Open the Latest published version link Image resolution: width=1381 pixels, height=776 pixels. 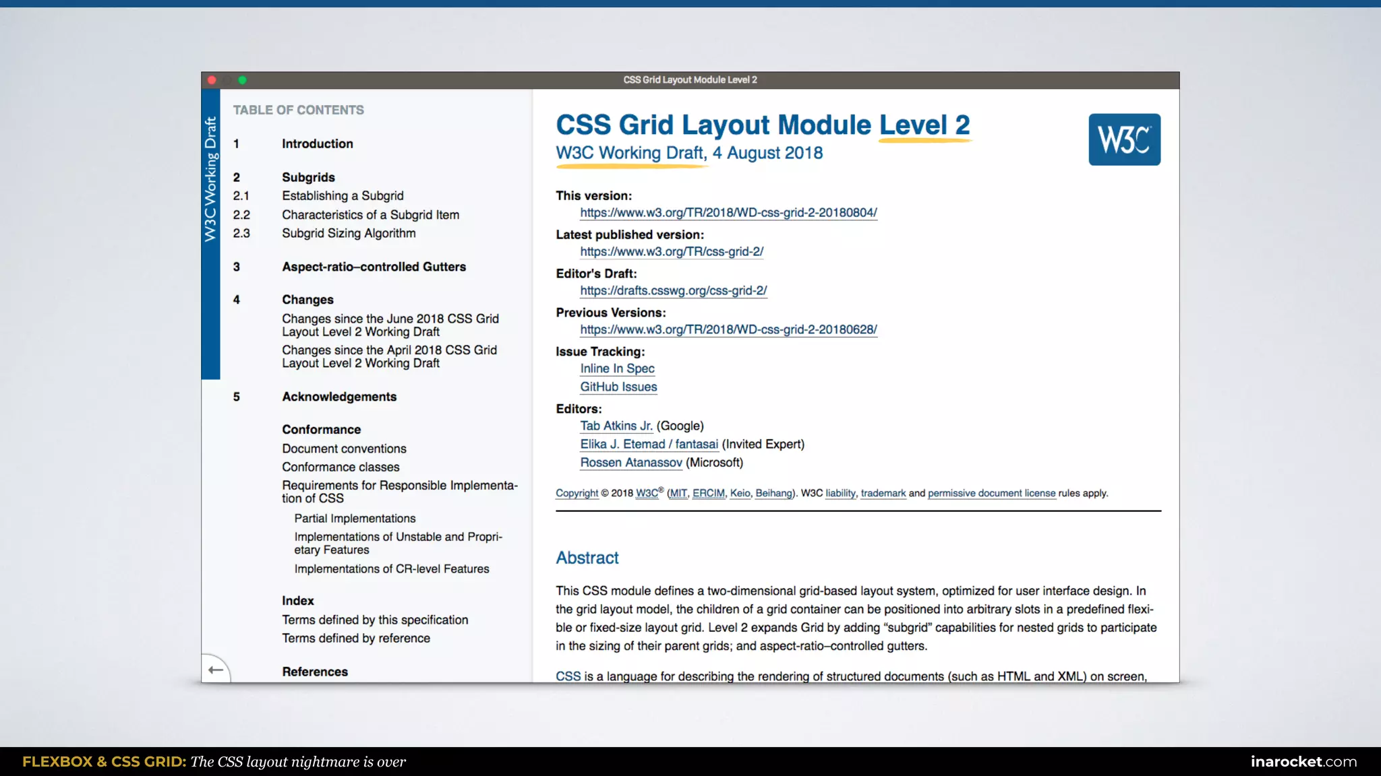click(672, 252)
